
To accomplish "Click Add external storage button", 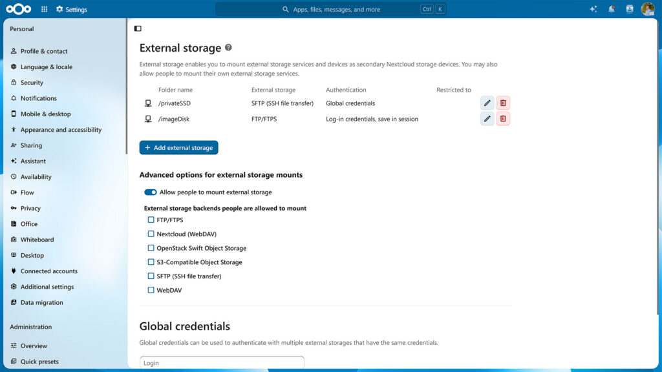I will click(x=178, y=148).
